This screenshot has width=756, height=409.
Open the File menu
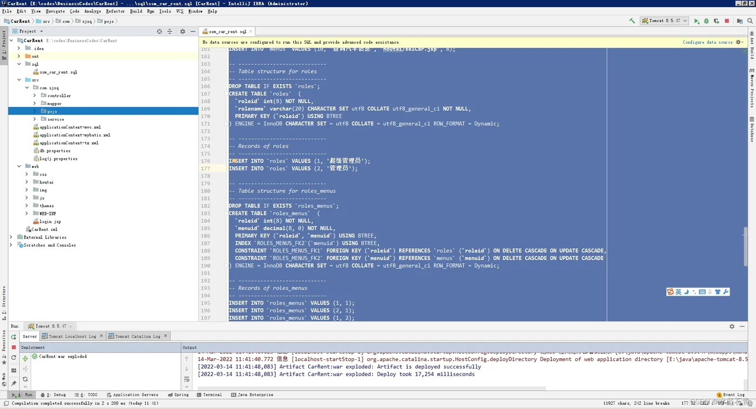click(x=7, y=11)
